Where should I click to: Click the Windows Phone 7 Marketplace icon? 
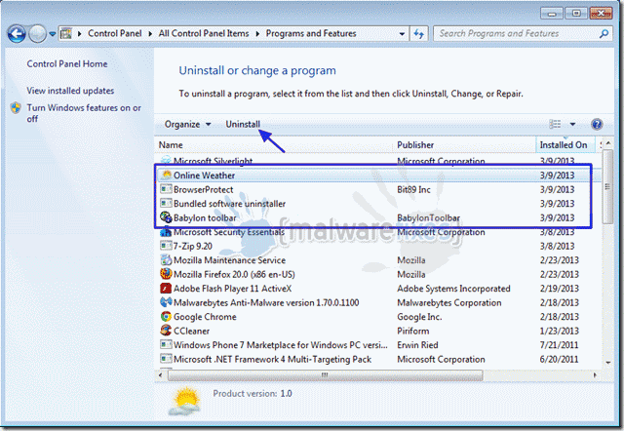coord(166,345)
